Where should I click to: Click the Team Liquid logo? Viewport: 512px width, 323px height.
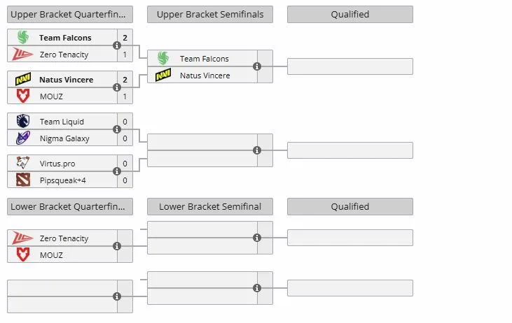coord(23,121)
